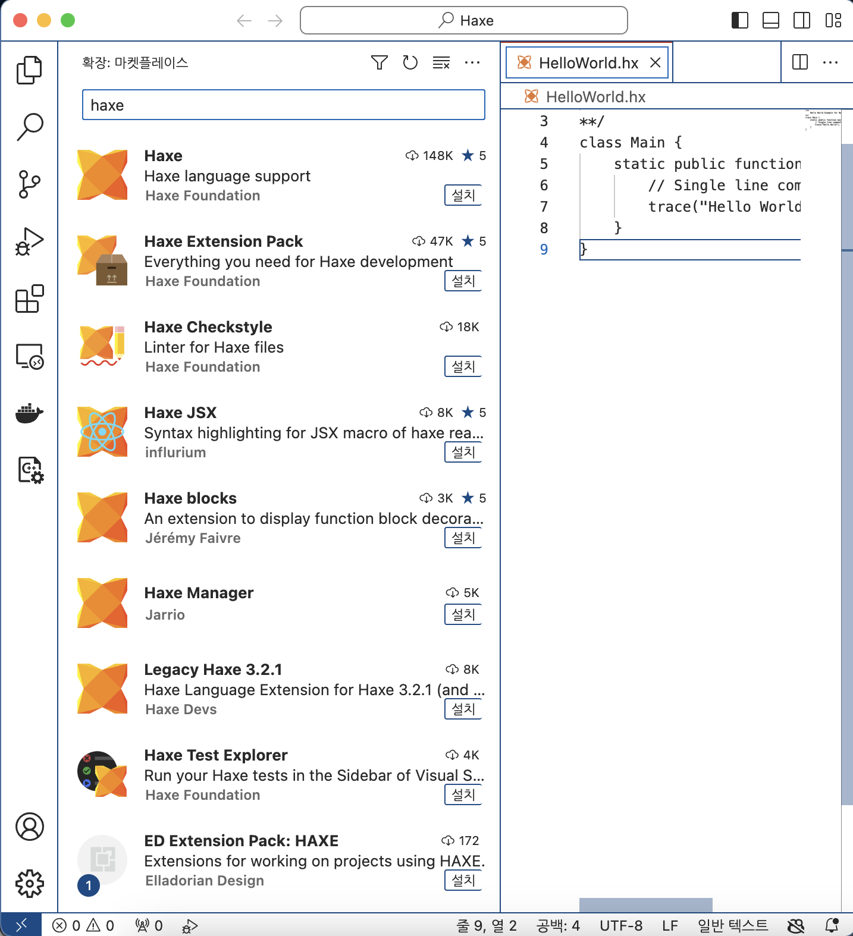Go forward using the navigation arrow

275,21
